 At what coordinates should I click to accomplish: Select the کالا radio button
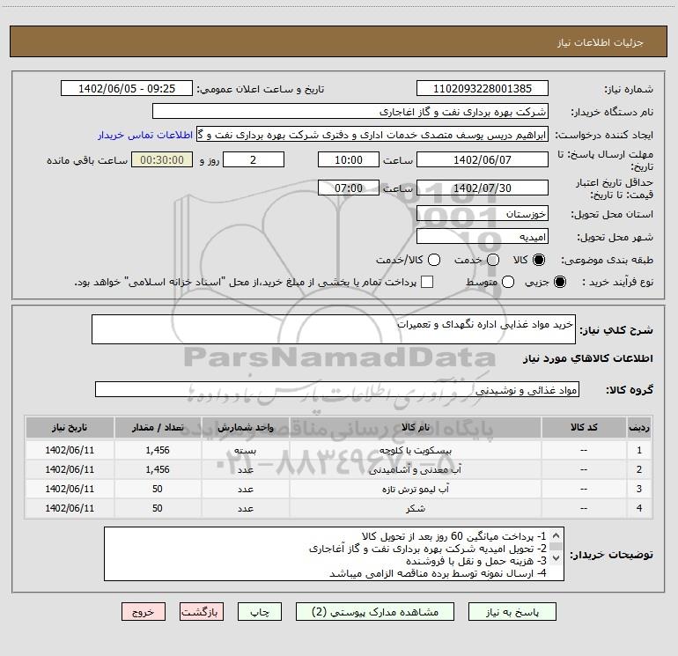coord(539,260)
